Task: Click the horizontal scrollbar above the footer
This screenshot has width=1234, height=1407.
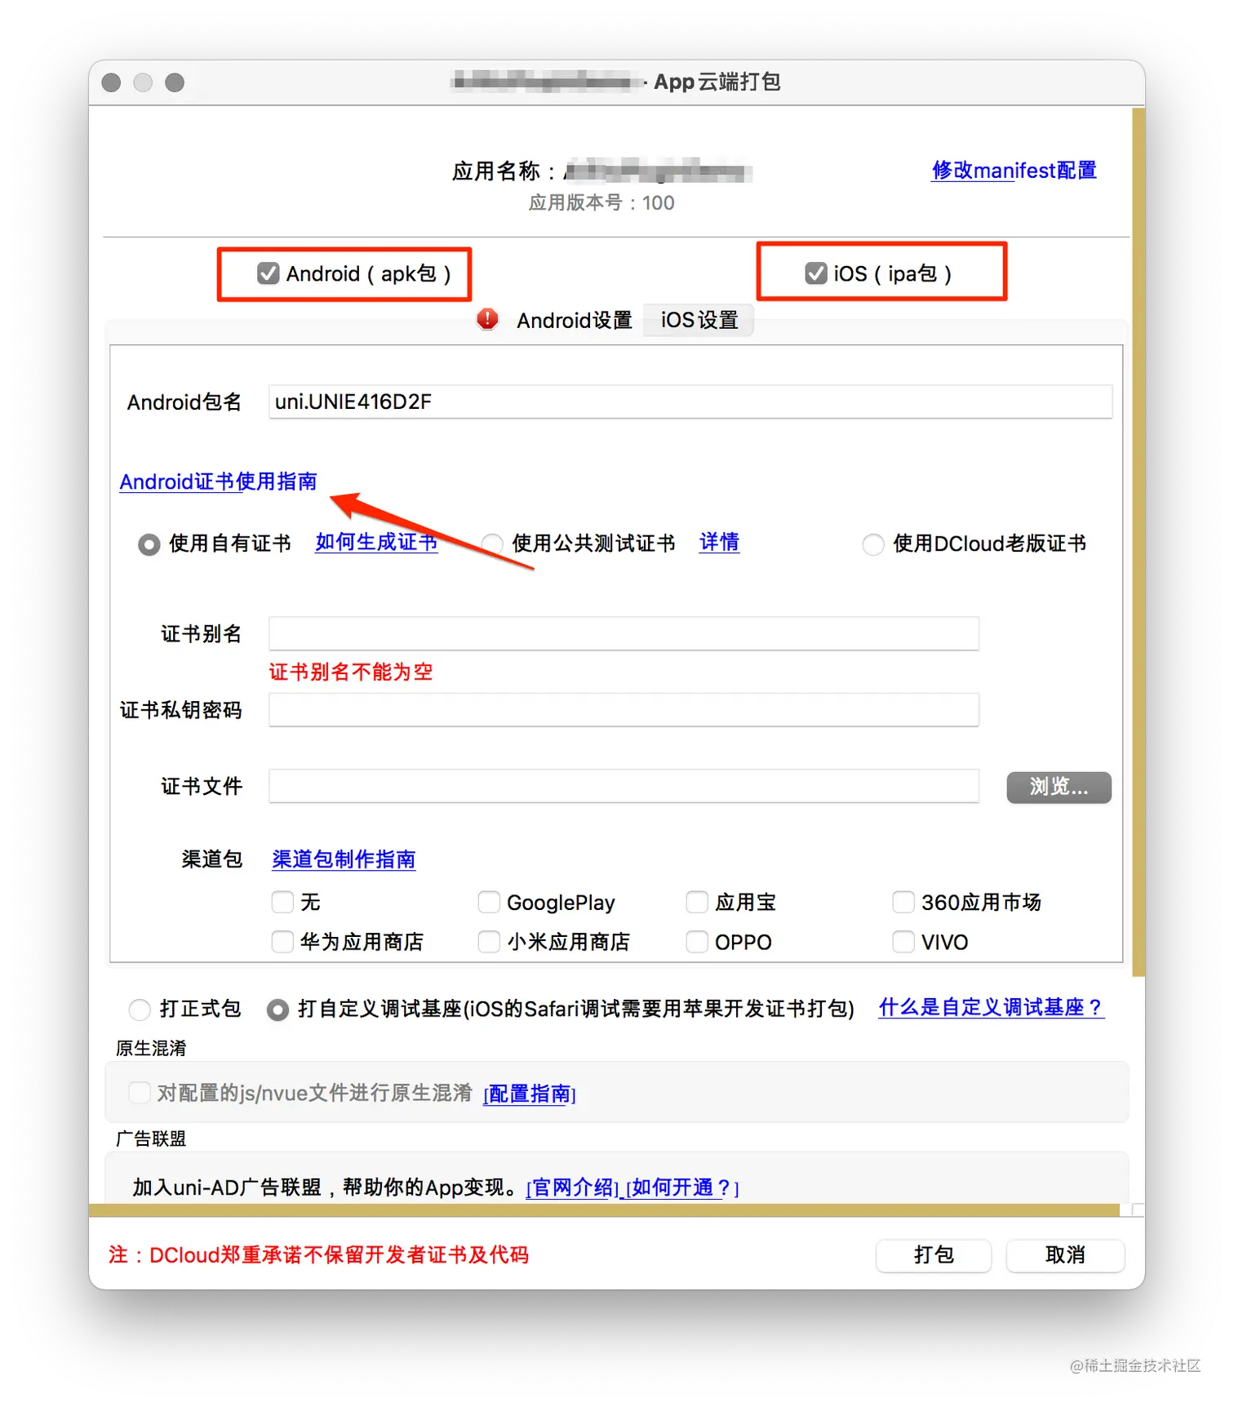Action: coord(604,1210)
